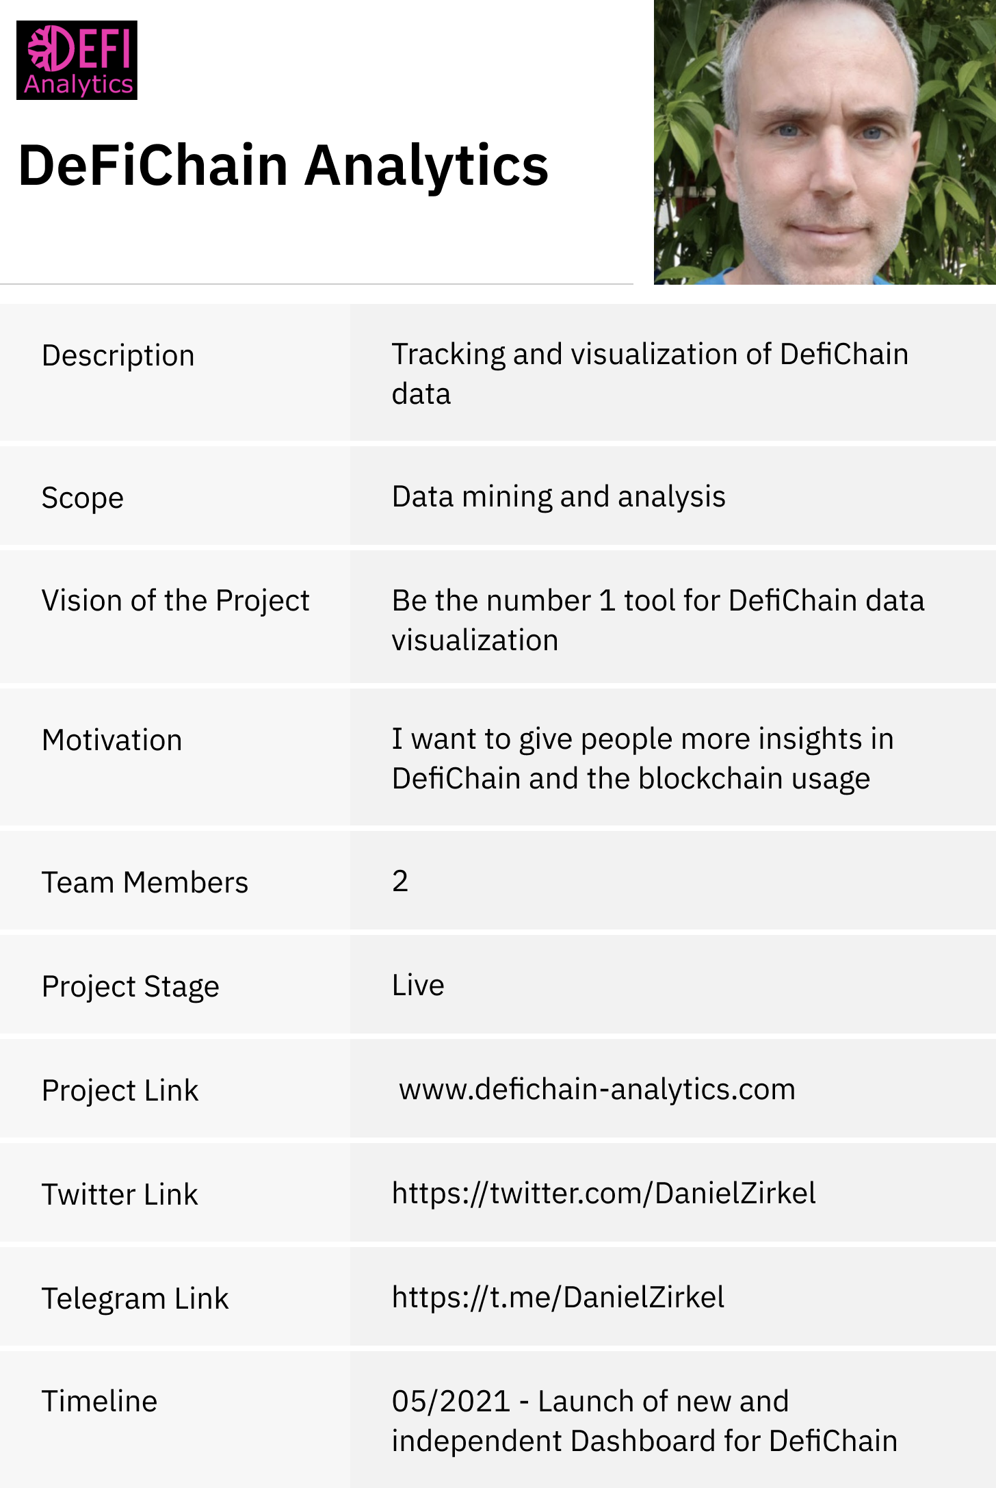
Task: Click the Twitter Link row label
Action: tap(120, 1194)
